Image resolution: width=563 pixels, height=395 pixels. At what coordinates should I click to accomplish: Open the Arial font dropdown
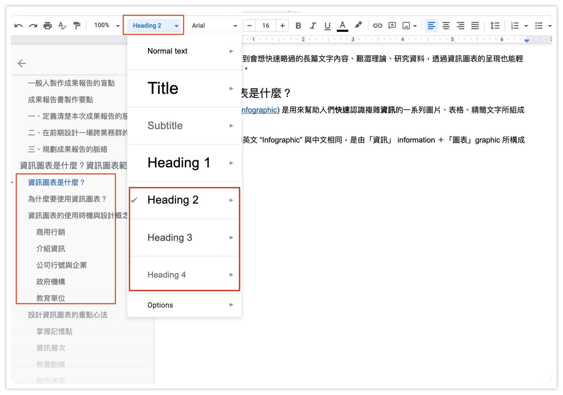[x=214, y=26]
